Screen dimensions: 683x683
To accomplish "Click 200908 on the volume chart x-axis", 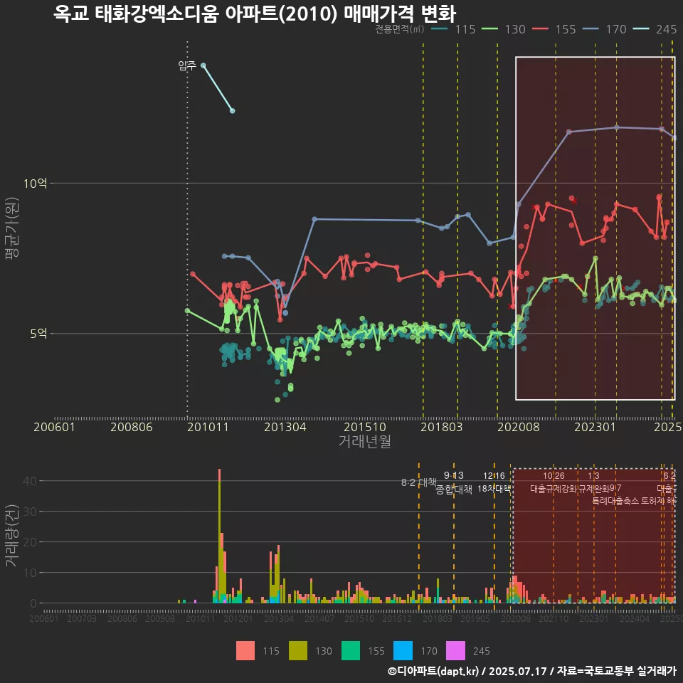I will coord(160,618).
